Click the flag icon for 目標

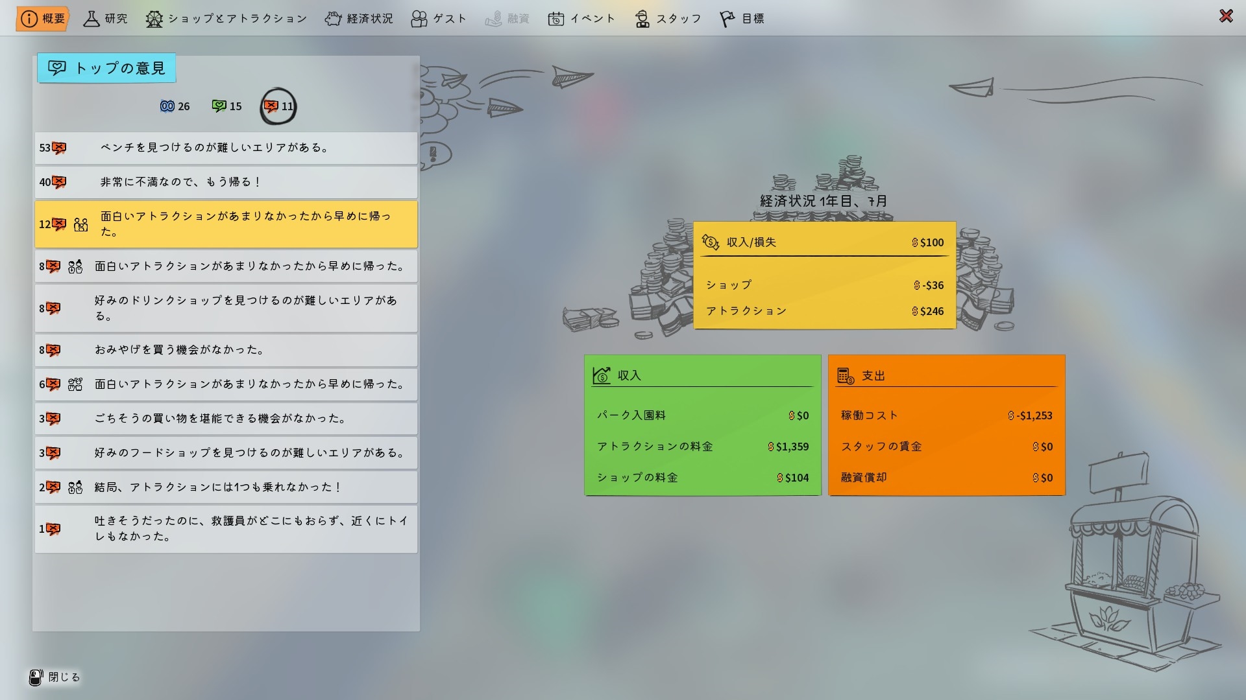[727, 19]
